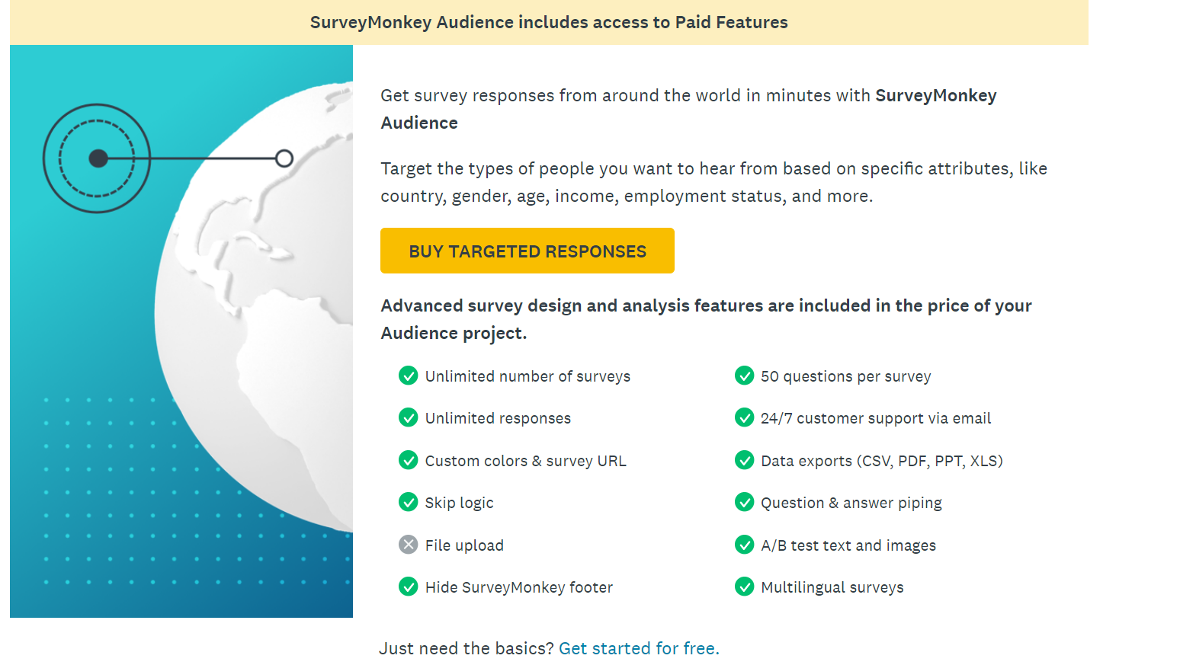Click the A/B test text checkmark icon

tap(744, 545)
